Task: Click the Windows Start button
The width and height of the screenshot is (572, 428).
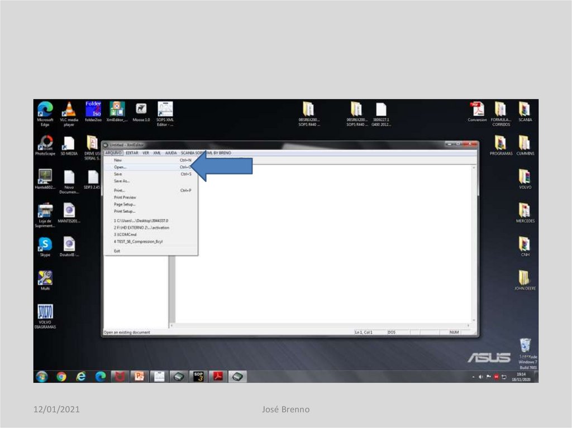Action: (x=42, y=377)
